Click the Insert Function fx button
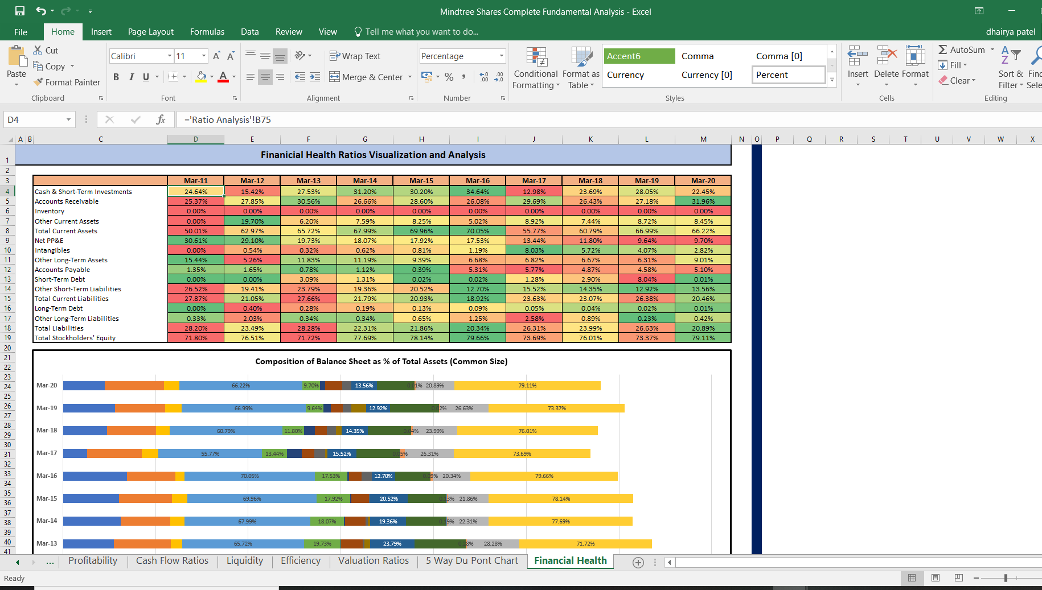The height and width of the screenshot is (590, 1042). 161,119
